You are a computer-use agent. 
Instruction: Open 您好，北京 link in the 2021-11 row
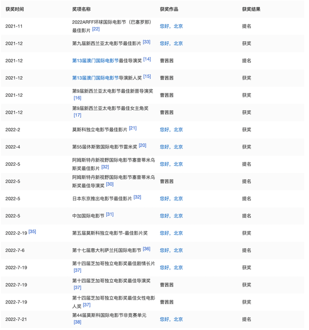(171, 26)
